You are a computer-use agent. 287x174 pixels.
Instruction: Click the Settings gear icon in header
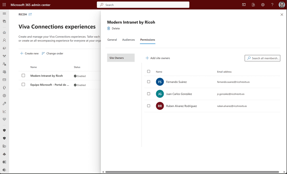[x=263, y=5]
